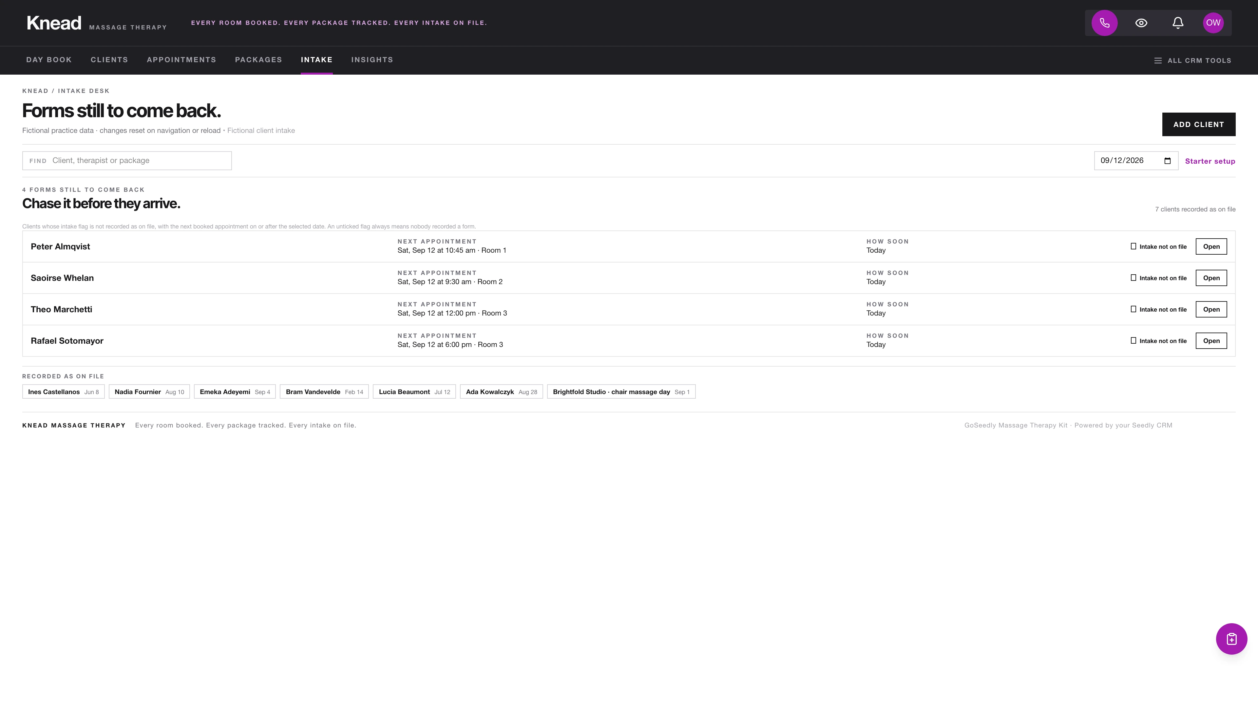Image resolution: width=1258 pixels, height=707 pixels.
Task: Tick intake checkbox for Rafael Sotomayor
Action: pos(1134,340)
